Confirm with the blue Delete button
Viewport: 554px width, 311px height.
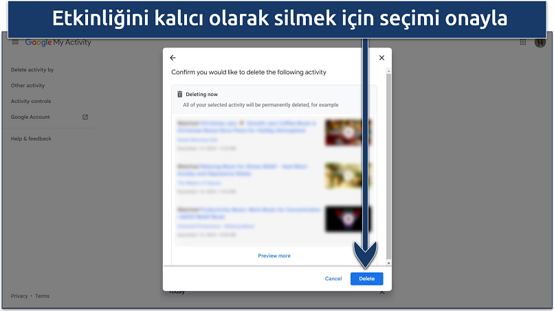(367, 279)
